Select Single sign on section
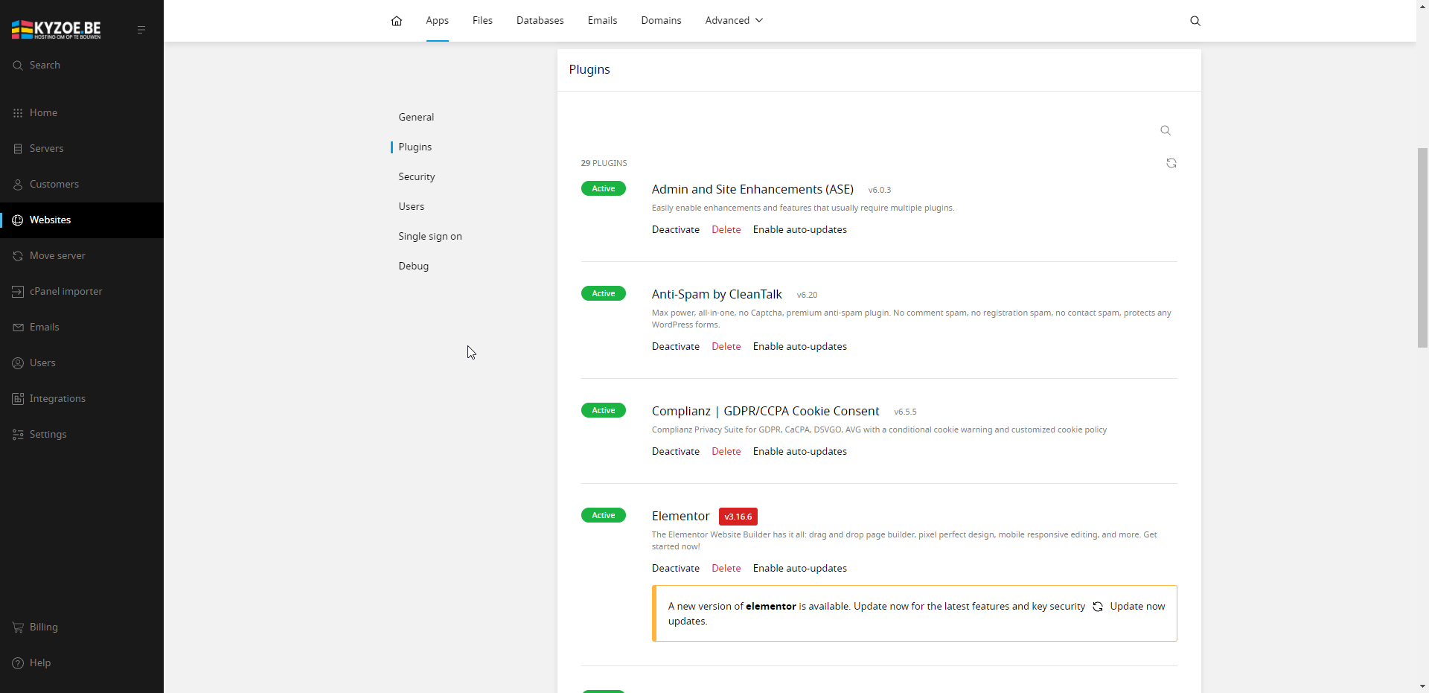This screenshot has width=1429, height=693. (x=430, y=236)
